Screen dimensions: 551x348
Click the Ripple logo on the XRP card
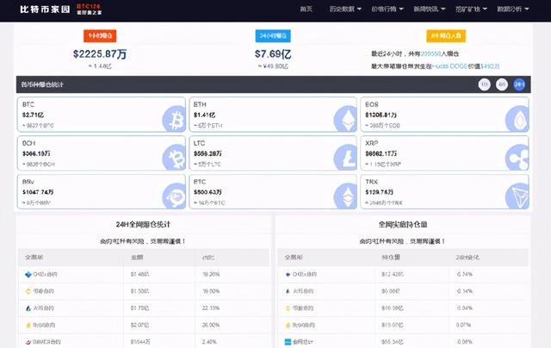(517, 158)
